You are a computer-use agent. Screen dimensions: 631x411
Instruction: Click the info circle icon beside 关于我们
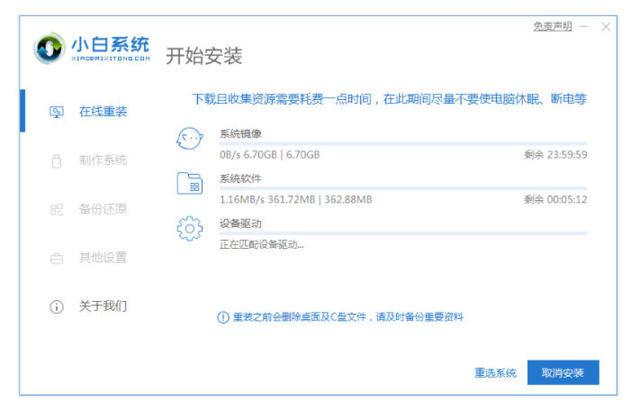(x=57, y=306)
